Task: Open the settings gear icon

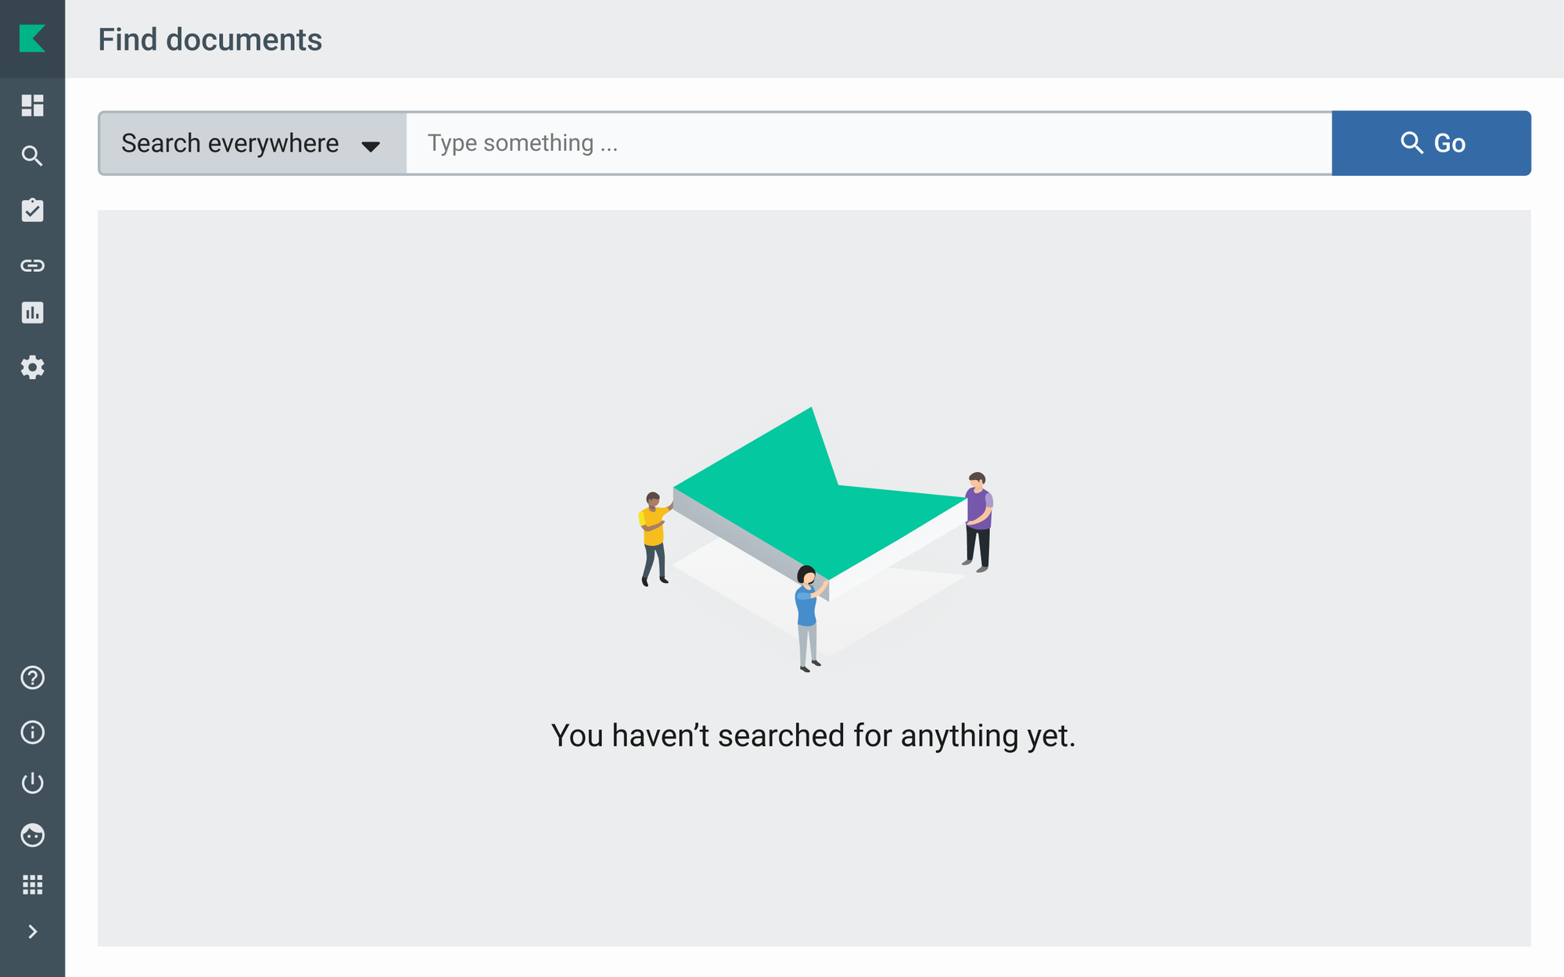Action: tap(32, 367)
